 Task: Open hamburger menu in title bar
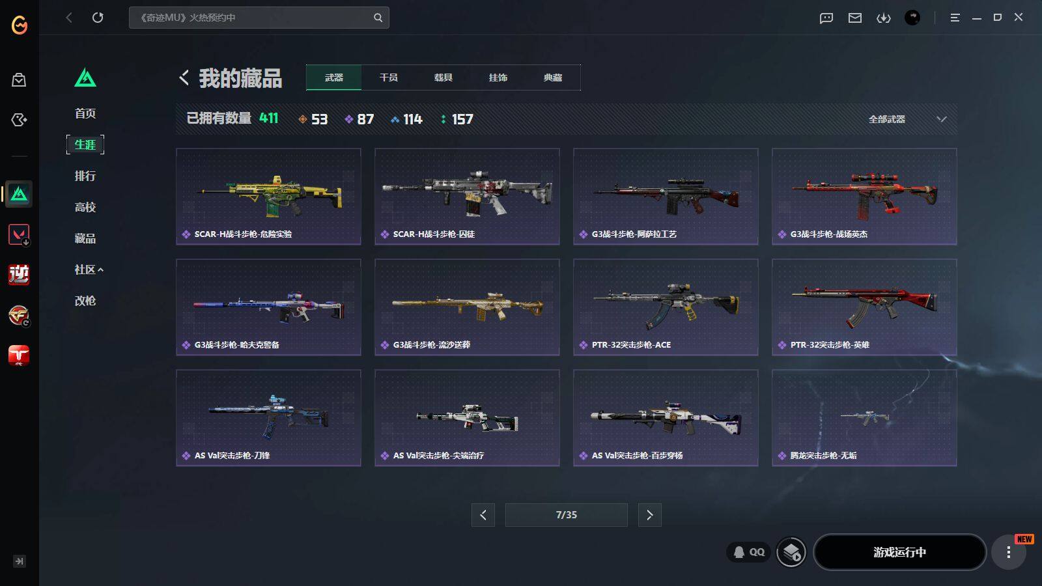pos(955,18)
